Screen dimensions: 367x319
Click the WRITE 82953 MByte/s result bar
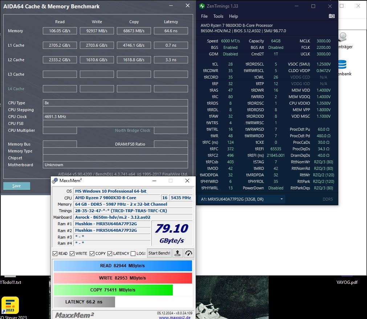click(123, 278)
